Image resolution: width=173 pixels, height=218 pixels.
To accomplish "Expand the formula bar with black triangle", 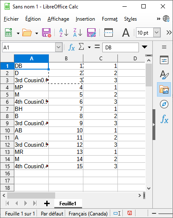I will tap(144, 47).
